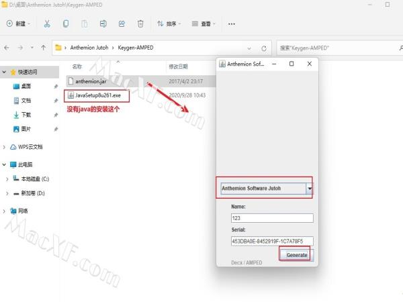The image size is (403, 302).
Task: Click Java icon in Anthemion window title
Action: [222, 64]
